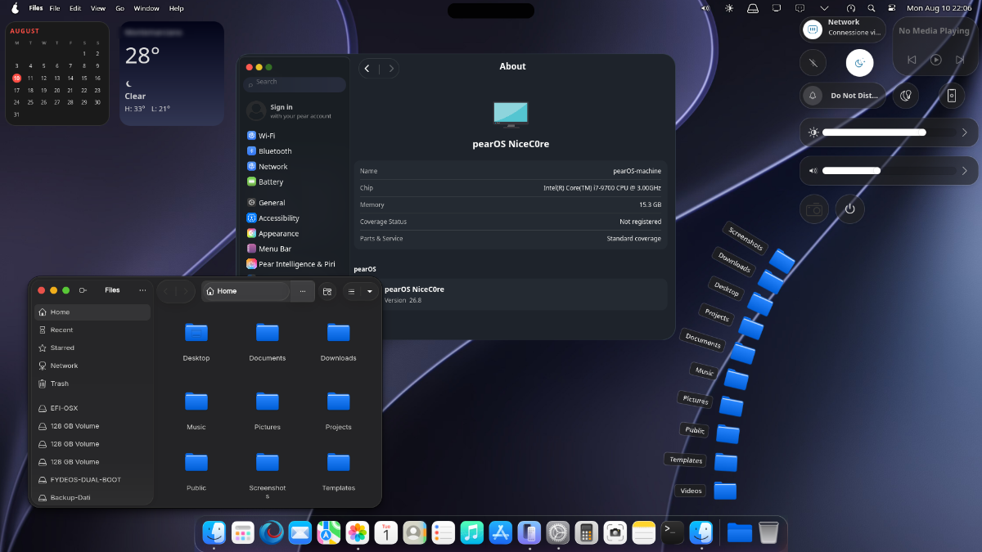Launch the Mail app from dock
Screen dimensions: 982x552
point(300,532)
